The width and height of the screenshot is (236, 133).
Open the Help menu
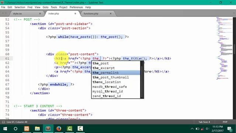point(88,7)
